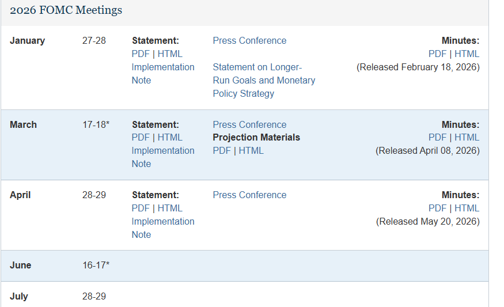Open March minutes PDF link

(437, 137)
